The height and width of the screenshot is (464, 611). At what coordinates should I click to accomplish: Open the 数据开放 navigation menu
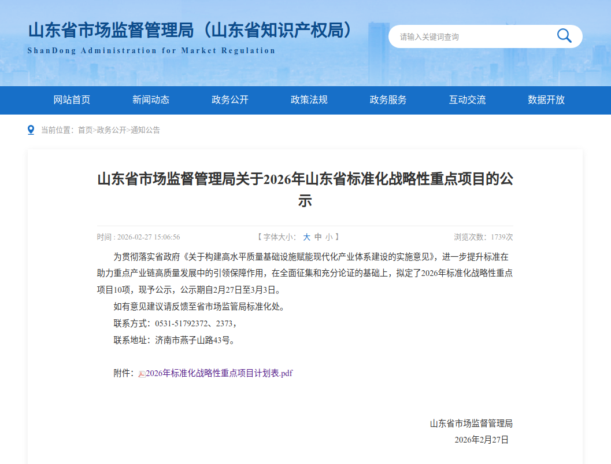point(546,100)
